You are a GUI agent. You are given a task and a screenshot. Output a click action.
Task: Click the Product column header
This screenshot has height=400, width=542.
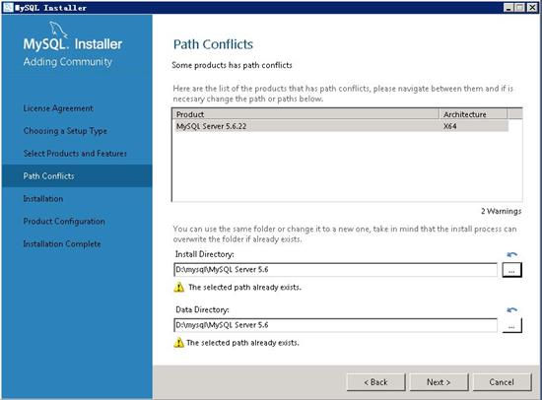click(305, 114)
